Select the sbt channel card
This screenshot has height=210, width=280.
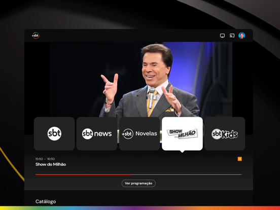click(54, 133)
